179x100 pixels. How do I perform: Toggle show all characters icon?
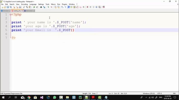pos(65,7)
